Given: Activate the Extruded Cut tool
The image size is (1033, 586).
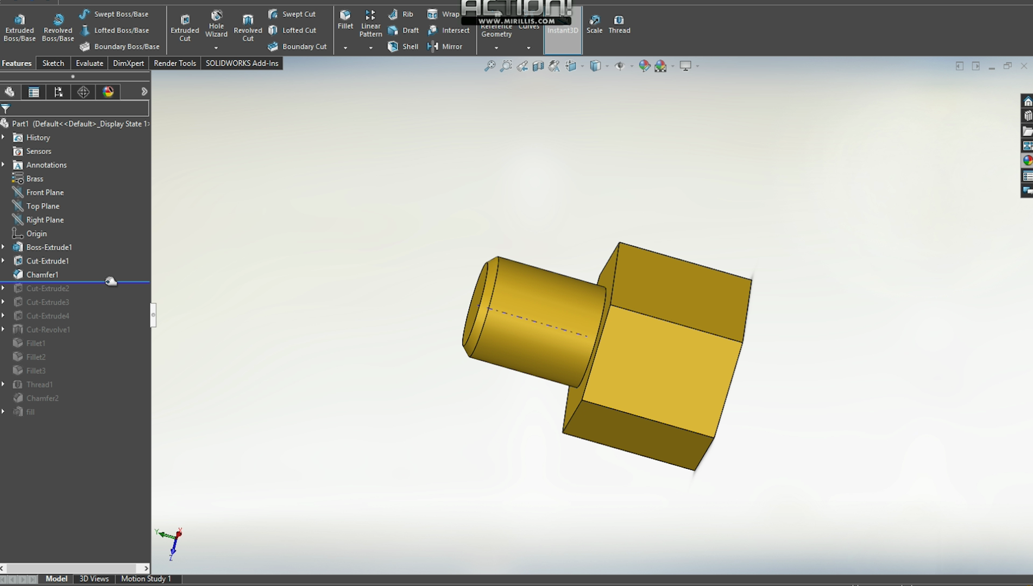Looking at the screenshot, I should [185, 27].
